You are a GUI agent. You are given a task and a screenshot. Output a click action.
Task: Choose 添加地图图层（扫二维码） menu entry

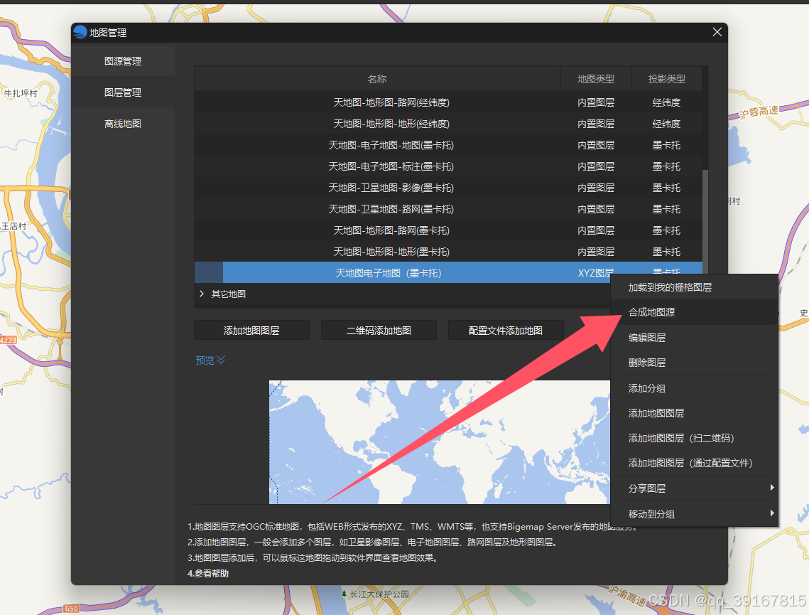click(694, 438)
